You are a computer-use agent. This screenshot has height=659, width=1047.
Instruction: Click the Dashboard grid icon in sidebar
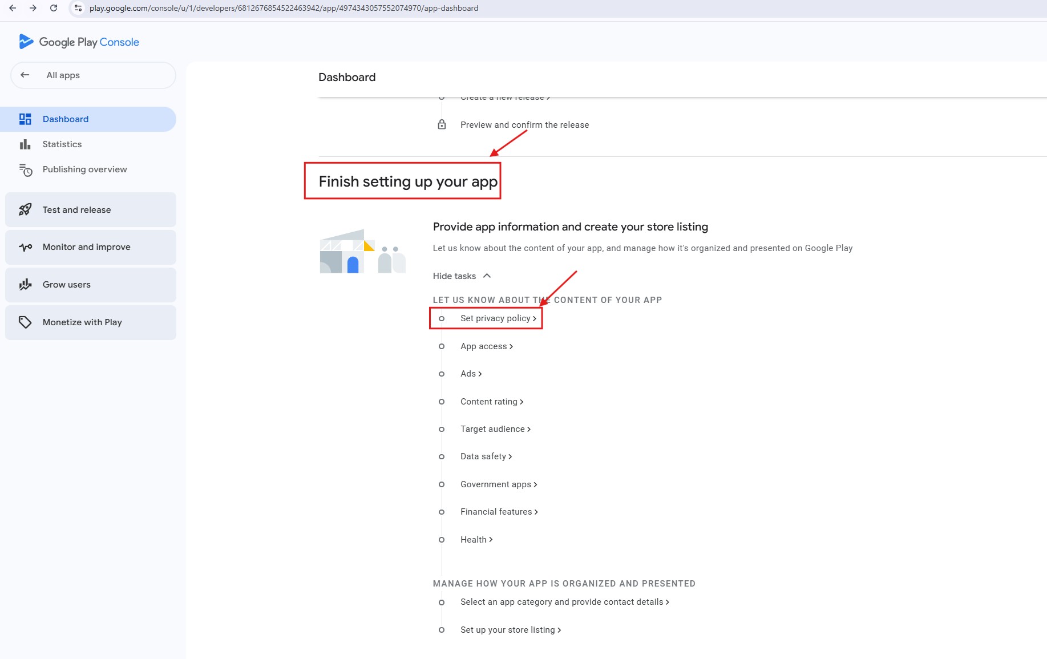pos(25,119)
